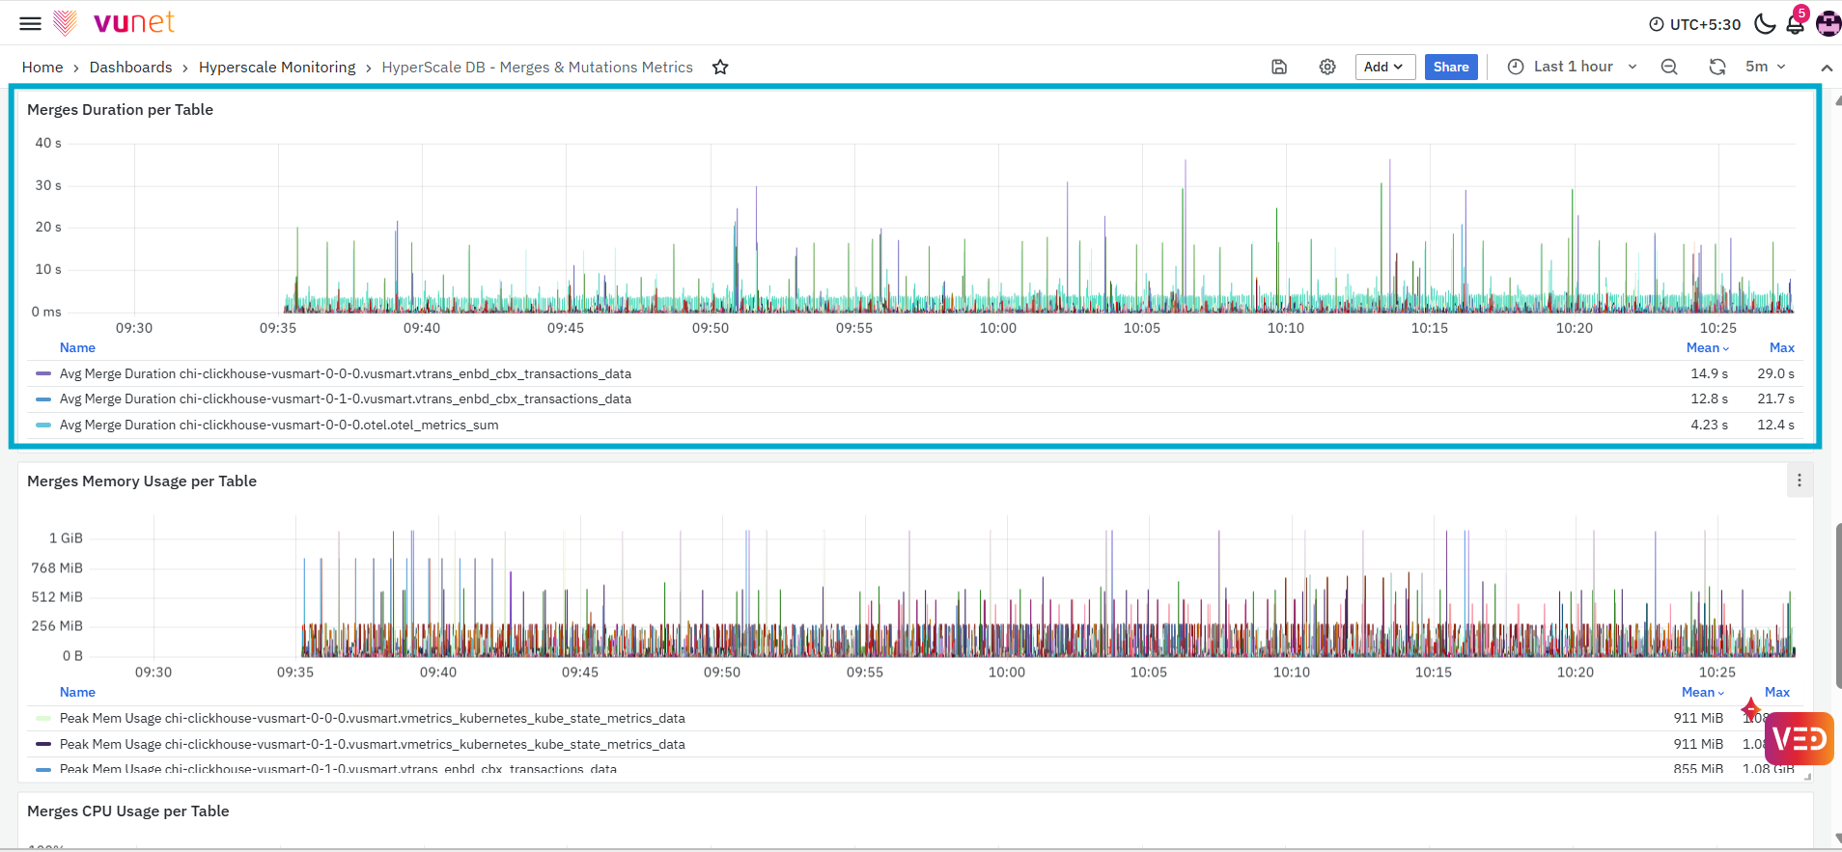Click the Share button
Screen dimensions: 1842x852
pyautogui.click(x=1451, y=67)
